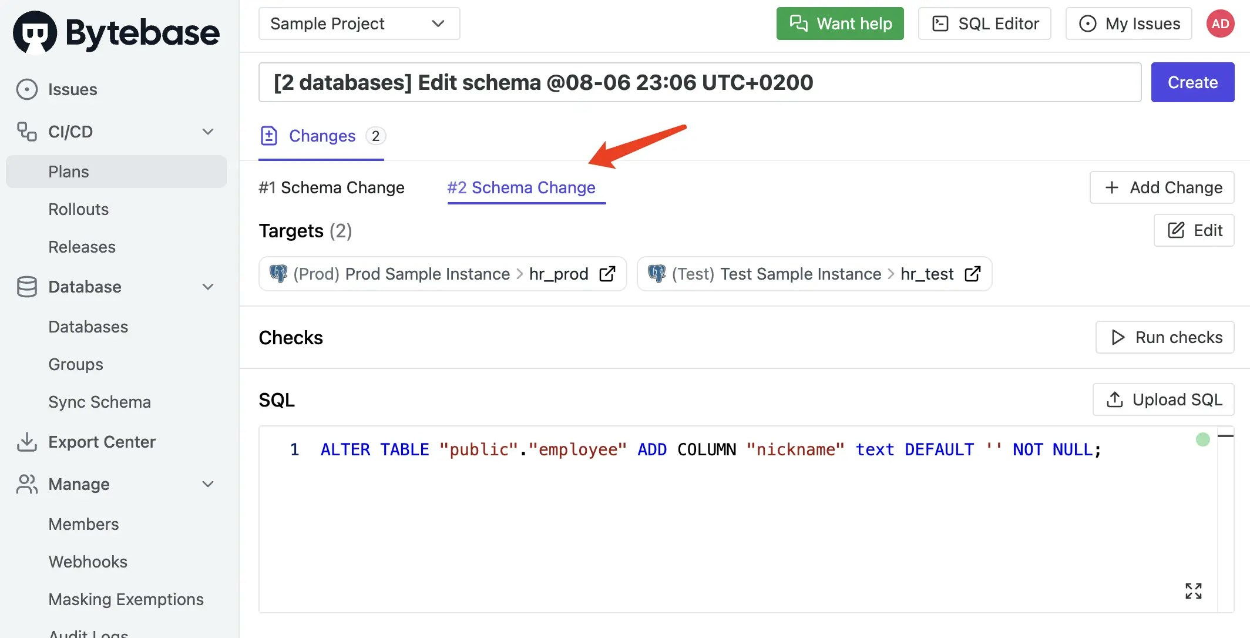This screenshot has width=1250, height=638.
Task: Click Upload SQL button
Action: [x=1163, y=399]
